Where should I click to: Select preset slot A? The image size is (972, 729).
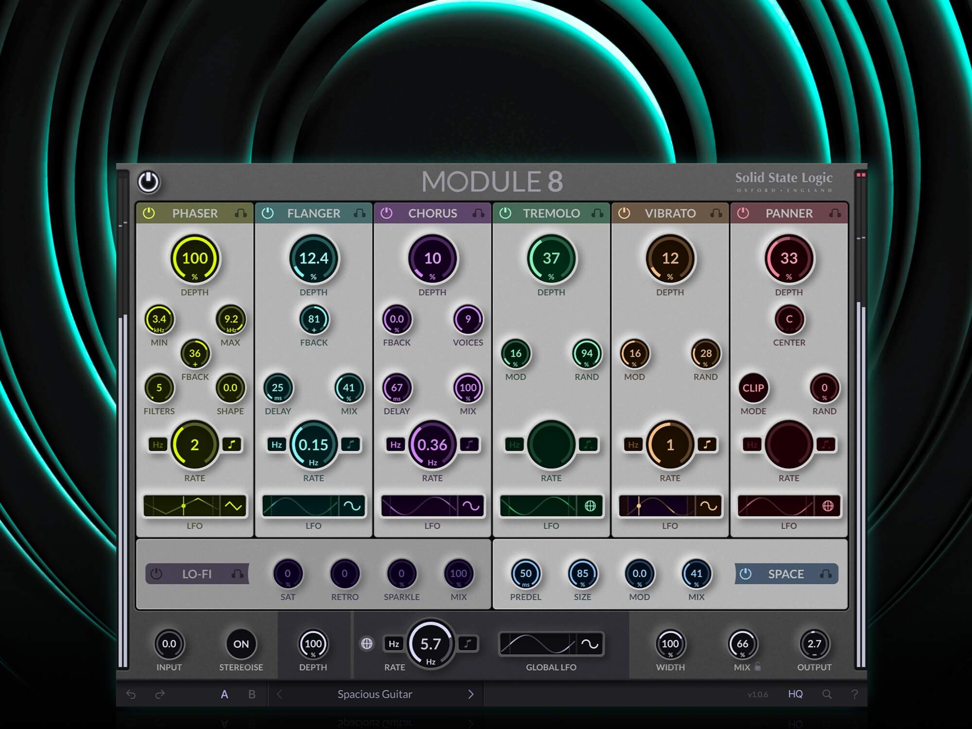[224, 694]
